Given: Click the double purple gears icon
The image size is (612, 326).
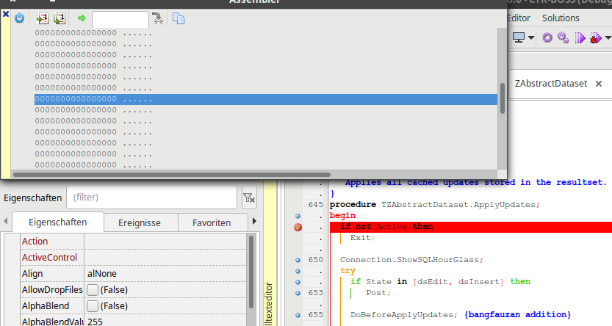Looking at the screenshot, I should (x=564, y=37).
